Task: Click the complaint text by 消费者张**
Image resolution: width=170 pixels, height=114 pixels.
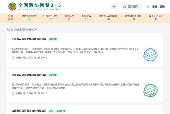Action: click(x=75, y=51)
